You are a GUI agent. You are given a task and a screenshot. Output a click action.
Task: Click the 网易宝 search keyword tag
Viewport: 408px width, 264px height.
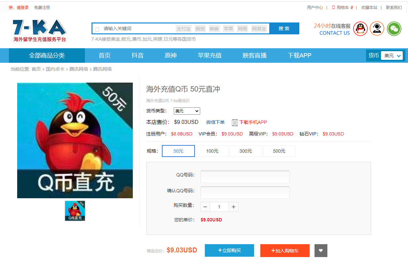pyautogui.click(x=259, y=29)
